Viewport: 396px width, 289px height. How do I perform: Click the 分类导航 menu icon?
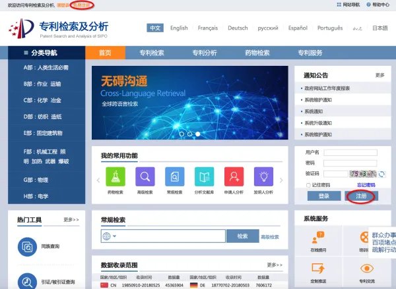click(x=26, y=53)
